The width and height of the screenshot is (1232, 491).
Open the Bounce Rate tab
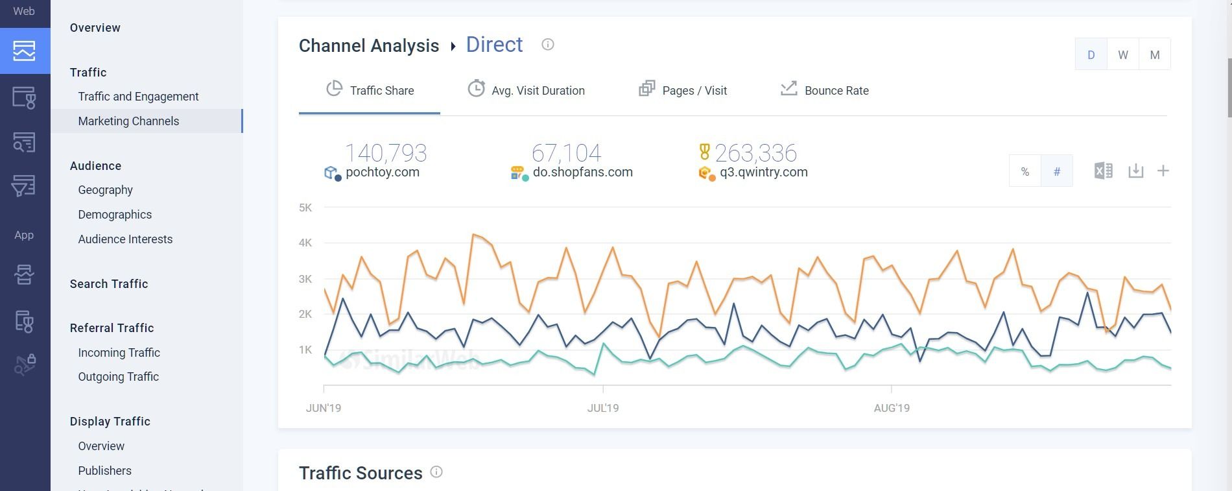(x=825, y=90)
